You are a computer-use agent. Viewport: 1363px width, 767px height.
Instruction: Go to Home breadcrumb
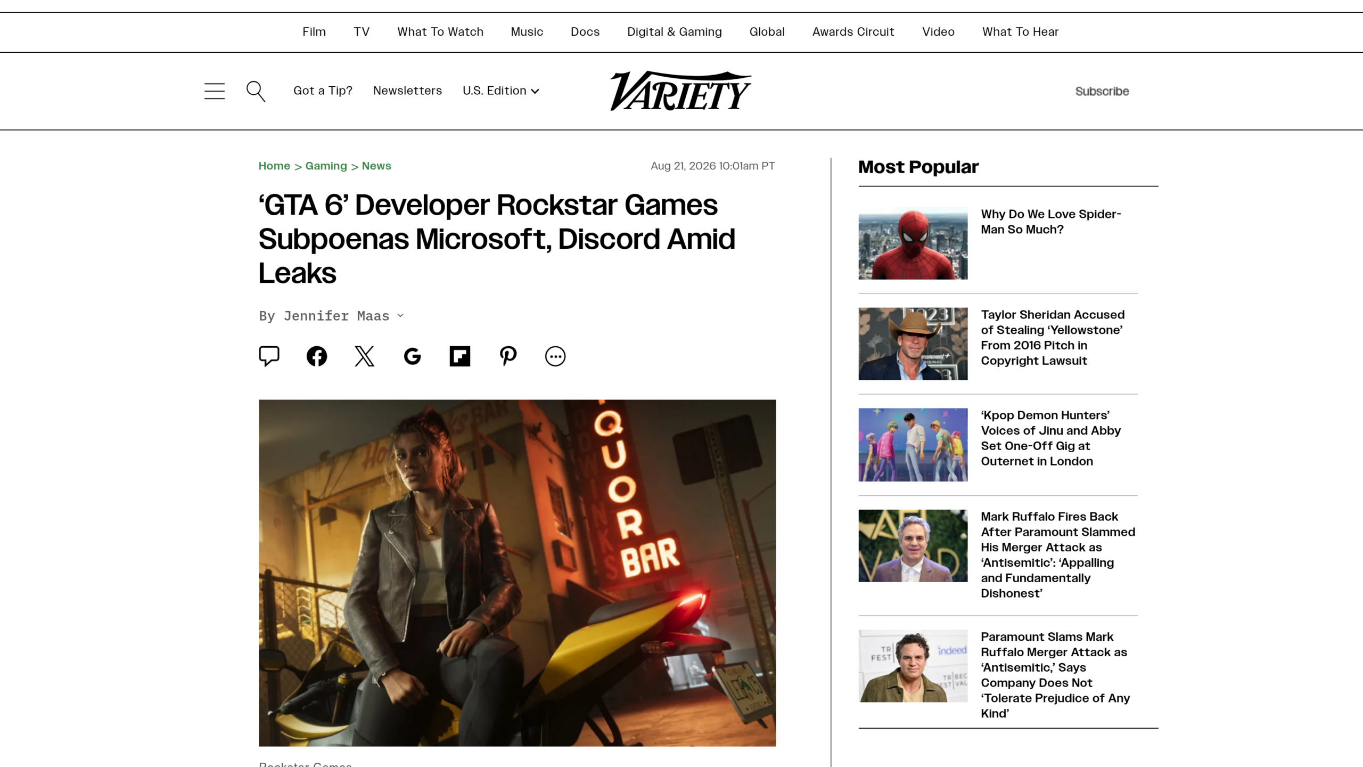pyautogui.click(x=274, y=166)
